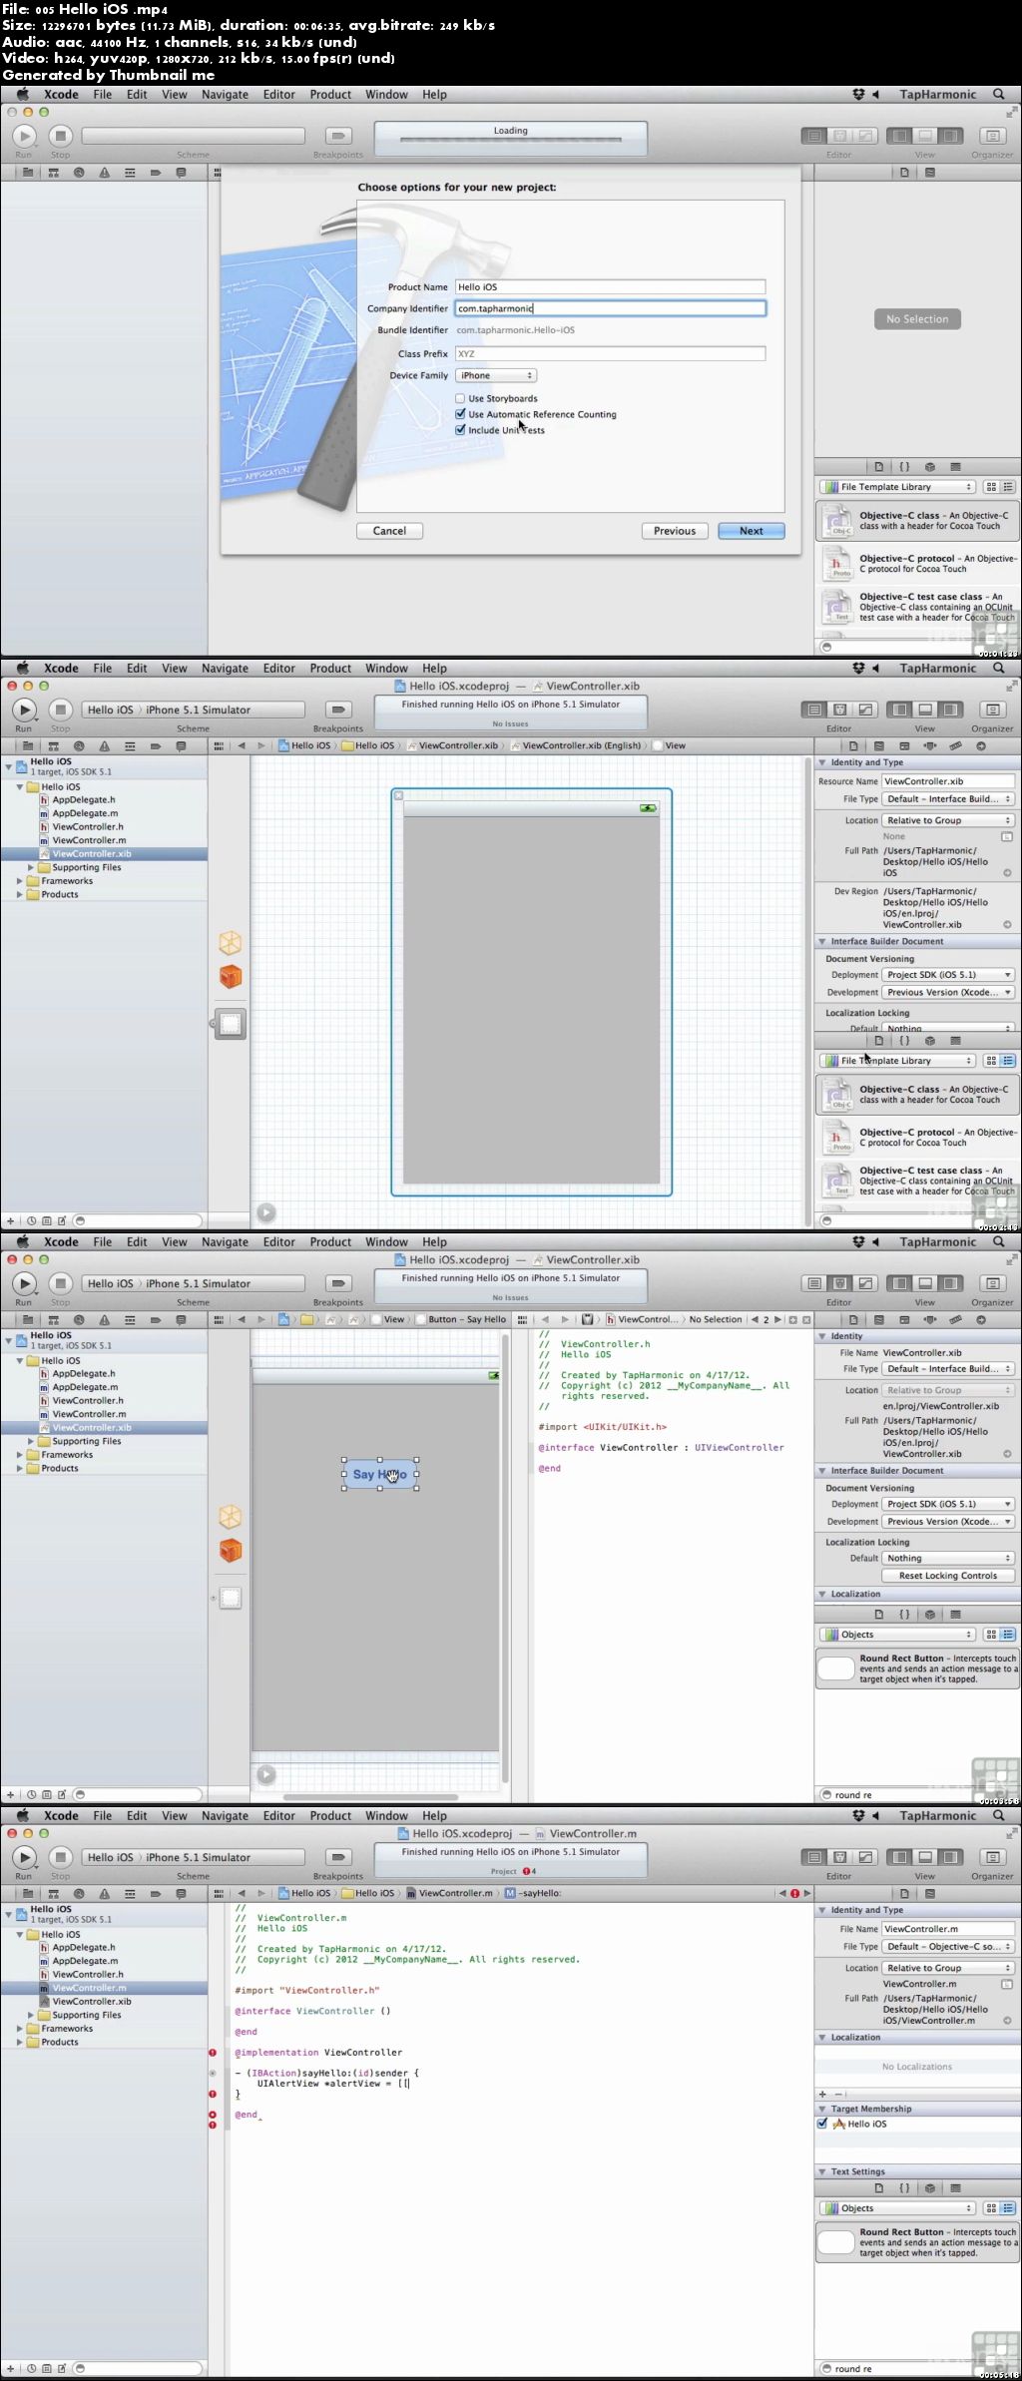Click AppDelegate.h in the empty xib window navigator
This screenshot has height=2381, width=1022.
pos(83,800)
